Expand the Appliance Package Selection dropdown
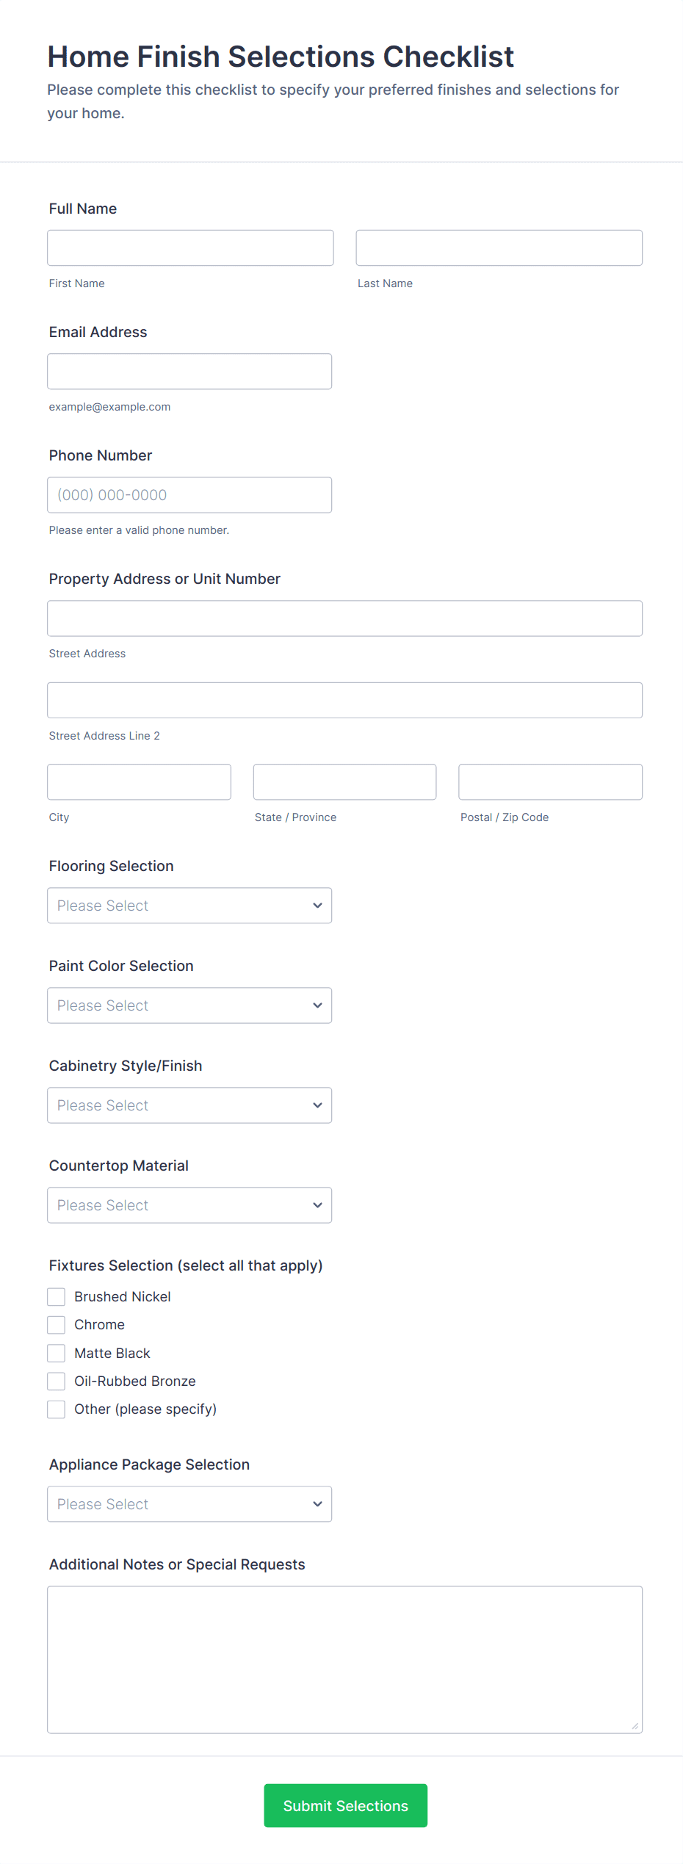Viewport: 683px width, 1864px height. (x=189, y=1503)
